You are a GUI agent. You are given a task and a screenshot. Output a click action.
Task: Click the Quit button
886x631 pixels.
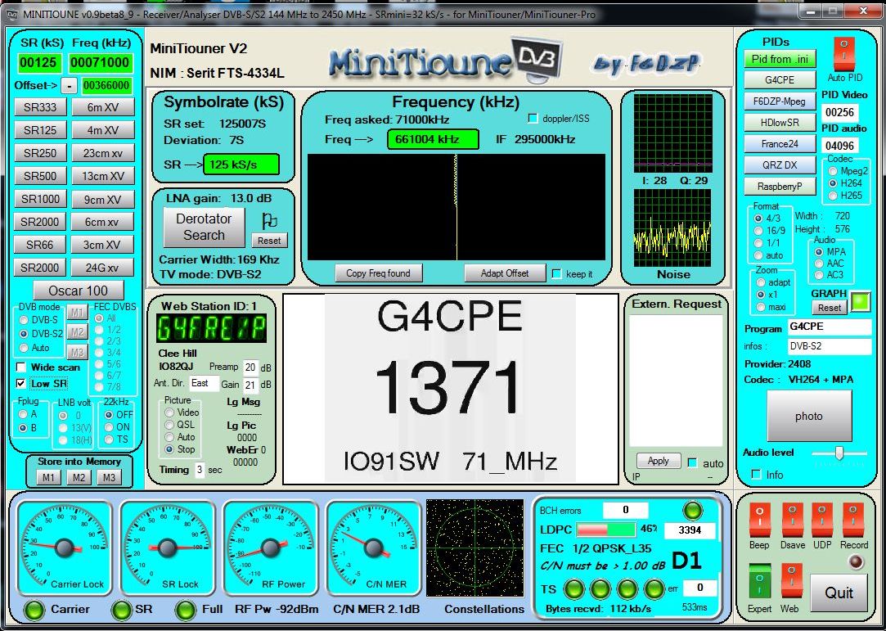839,593
